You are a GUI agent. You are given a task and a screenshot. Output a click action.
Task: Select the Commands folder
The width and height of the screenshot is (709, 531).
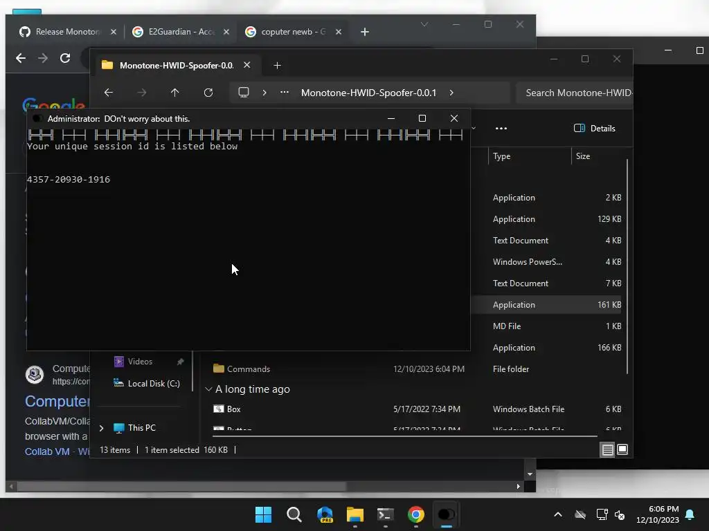coord(249,369)
